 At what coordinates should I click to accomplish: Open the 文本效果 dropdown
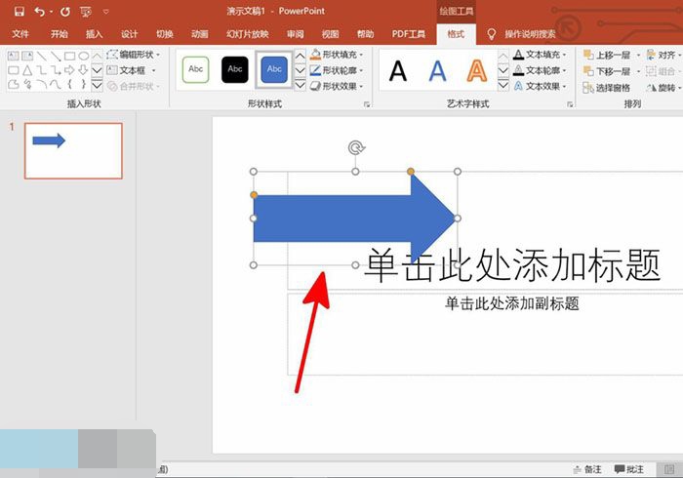540,86
